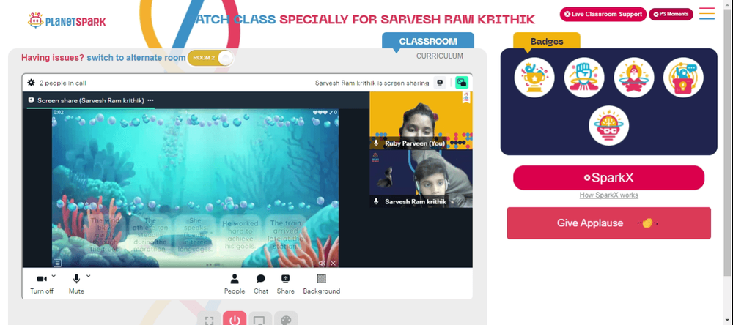Image resolution: width=733 pixels, height=325 pixels.
Task: Turn off the camera
Action: coord(42,283)
